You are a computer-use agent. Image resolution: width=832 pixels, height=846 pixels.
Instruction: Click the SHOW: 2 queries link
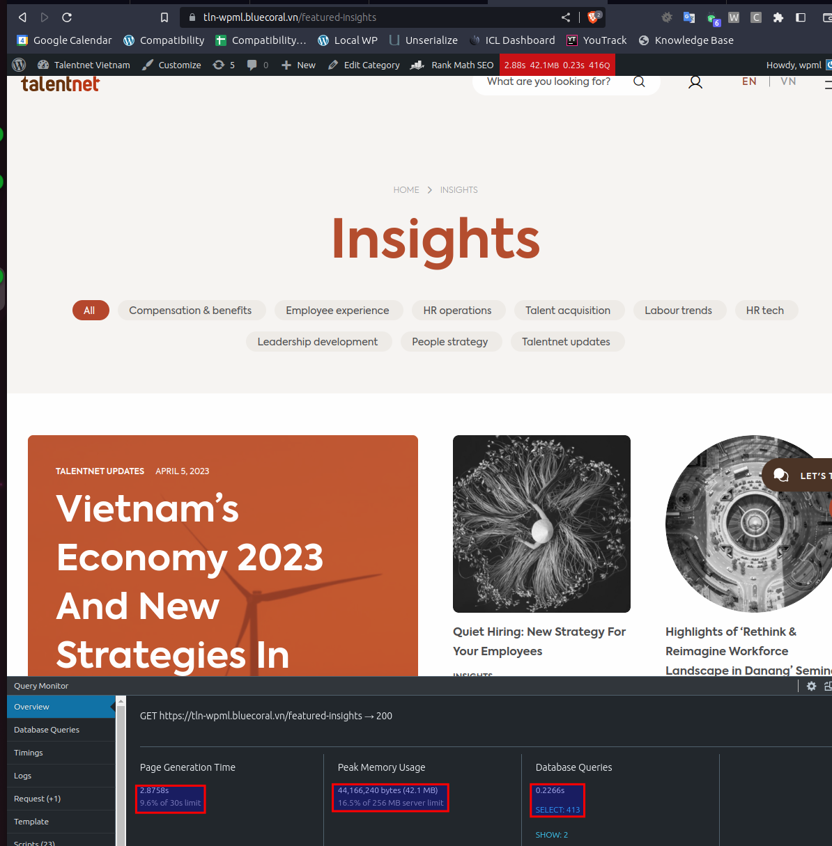tap(551, 835)
